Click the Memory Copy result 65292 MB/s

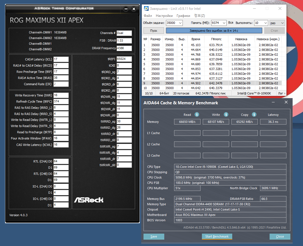(244, 122)
